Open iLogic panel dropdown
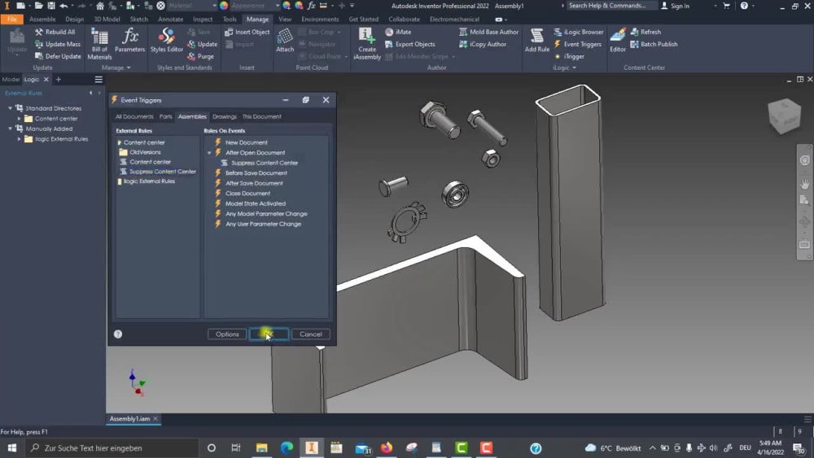The height and width of the screenshot is (458, 814). (x=564, y=68)
